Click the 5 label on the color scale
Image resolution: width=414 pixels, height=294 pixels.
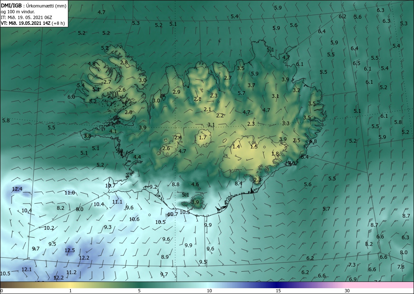(139, 291)
